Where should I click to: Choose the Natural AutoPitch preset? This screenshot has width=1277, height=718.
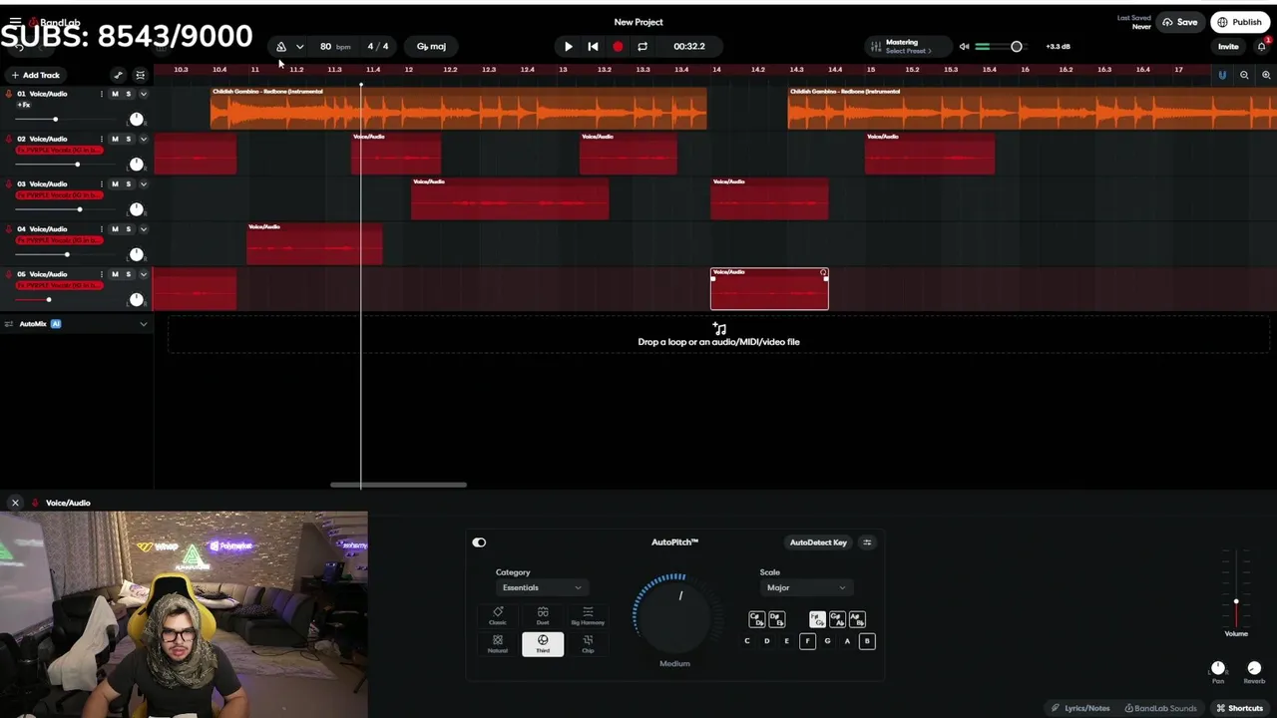click(x=498, y=644)
